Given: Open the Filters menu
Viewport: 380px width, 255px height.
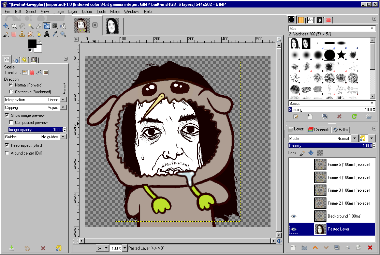Looking at the screenshot, I should point(115,11).
